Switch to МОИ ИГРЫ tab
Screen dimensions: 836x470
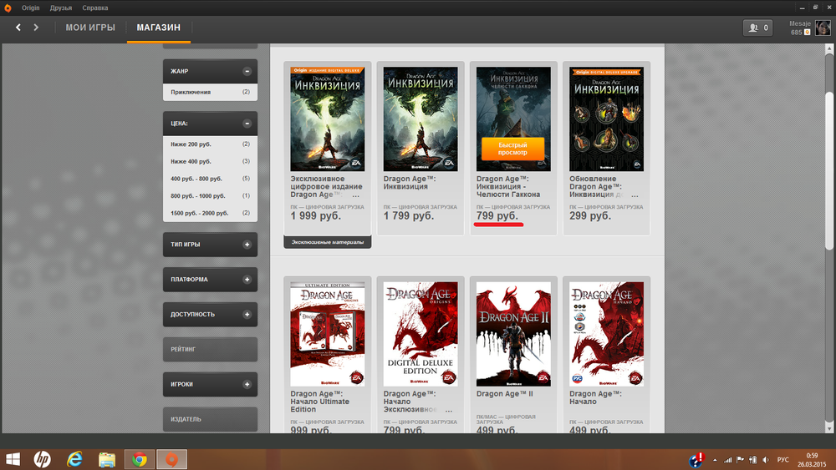(90, 28)
